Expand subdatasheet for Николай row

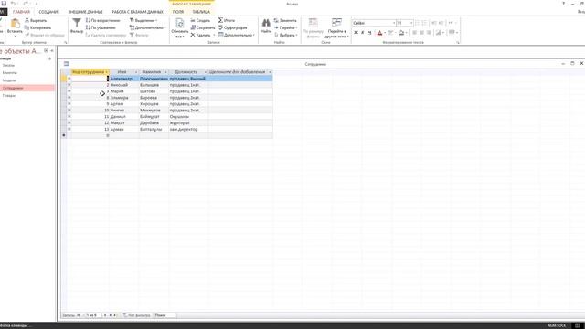point(69,85)
